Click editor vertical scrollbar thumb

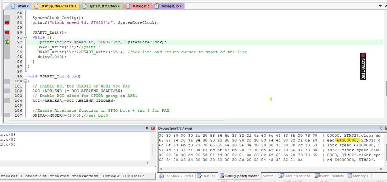(385, 88)
